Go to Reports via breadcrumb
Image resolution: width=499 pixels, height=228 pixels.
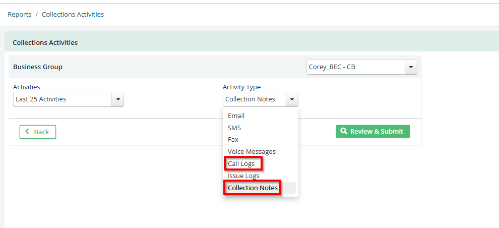[x=20, y=14]
